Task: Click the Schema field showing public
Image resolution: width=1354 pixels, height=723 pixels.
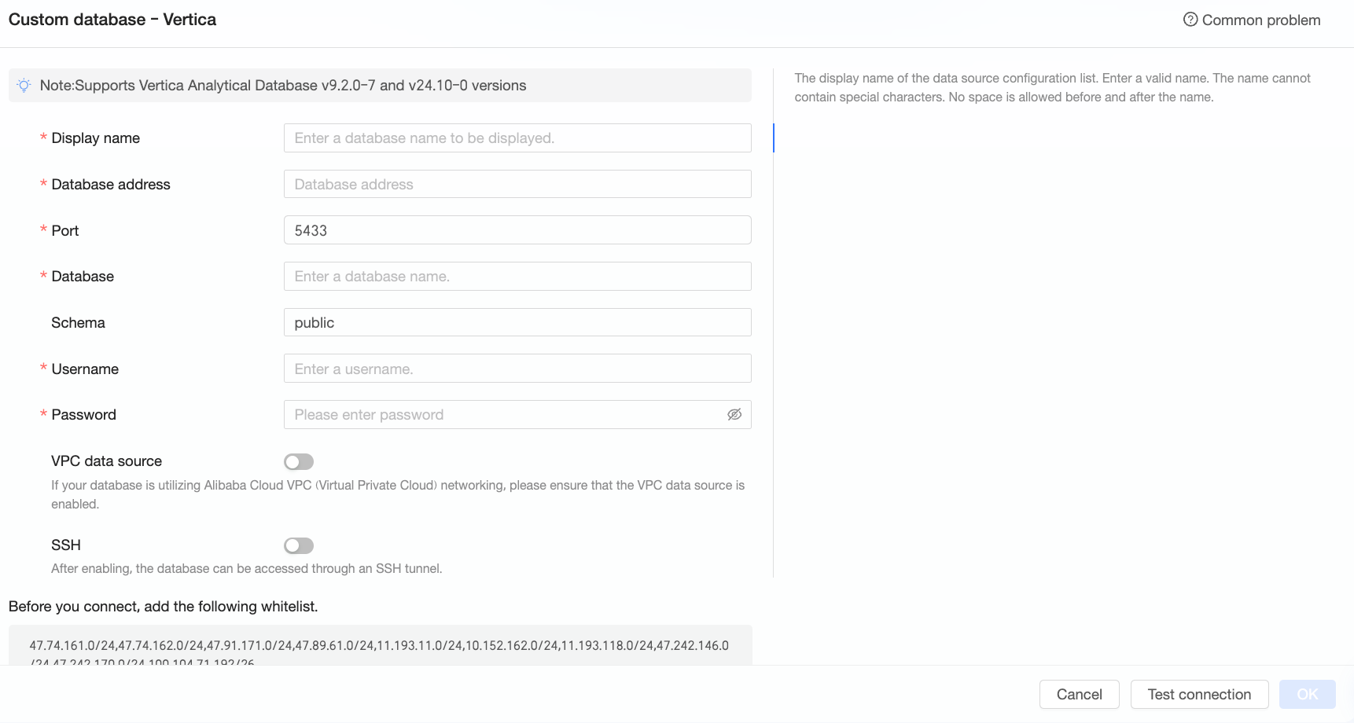Action: point(517,323)
